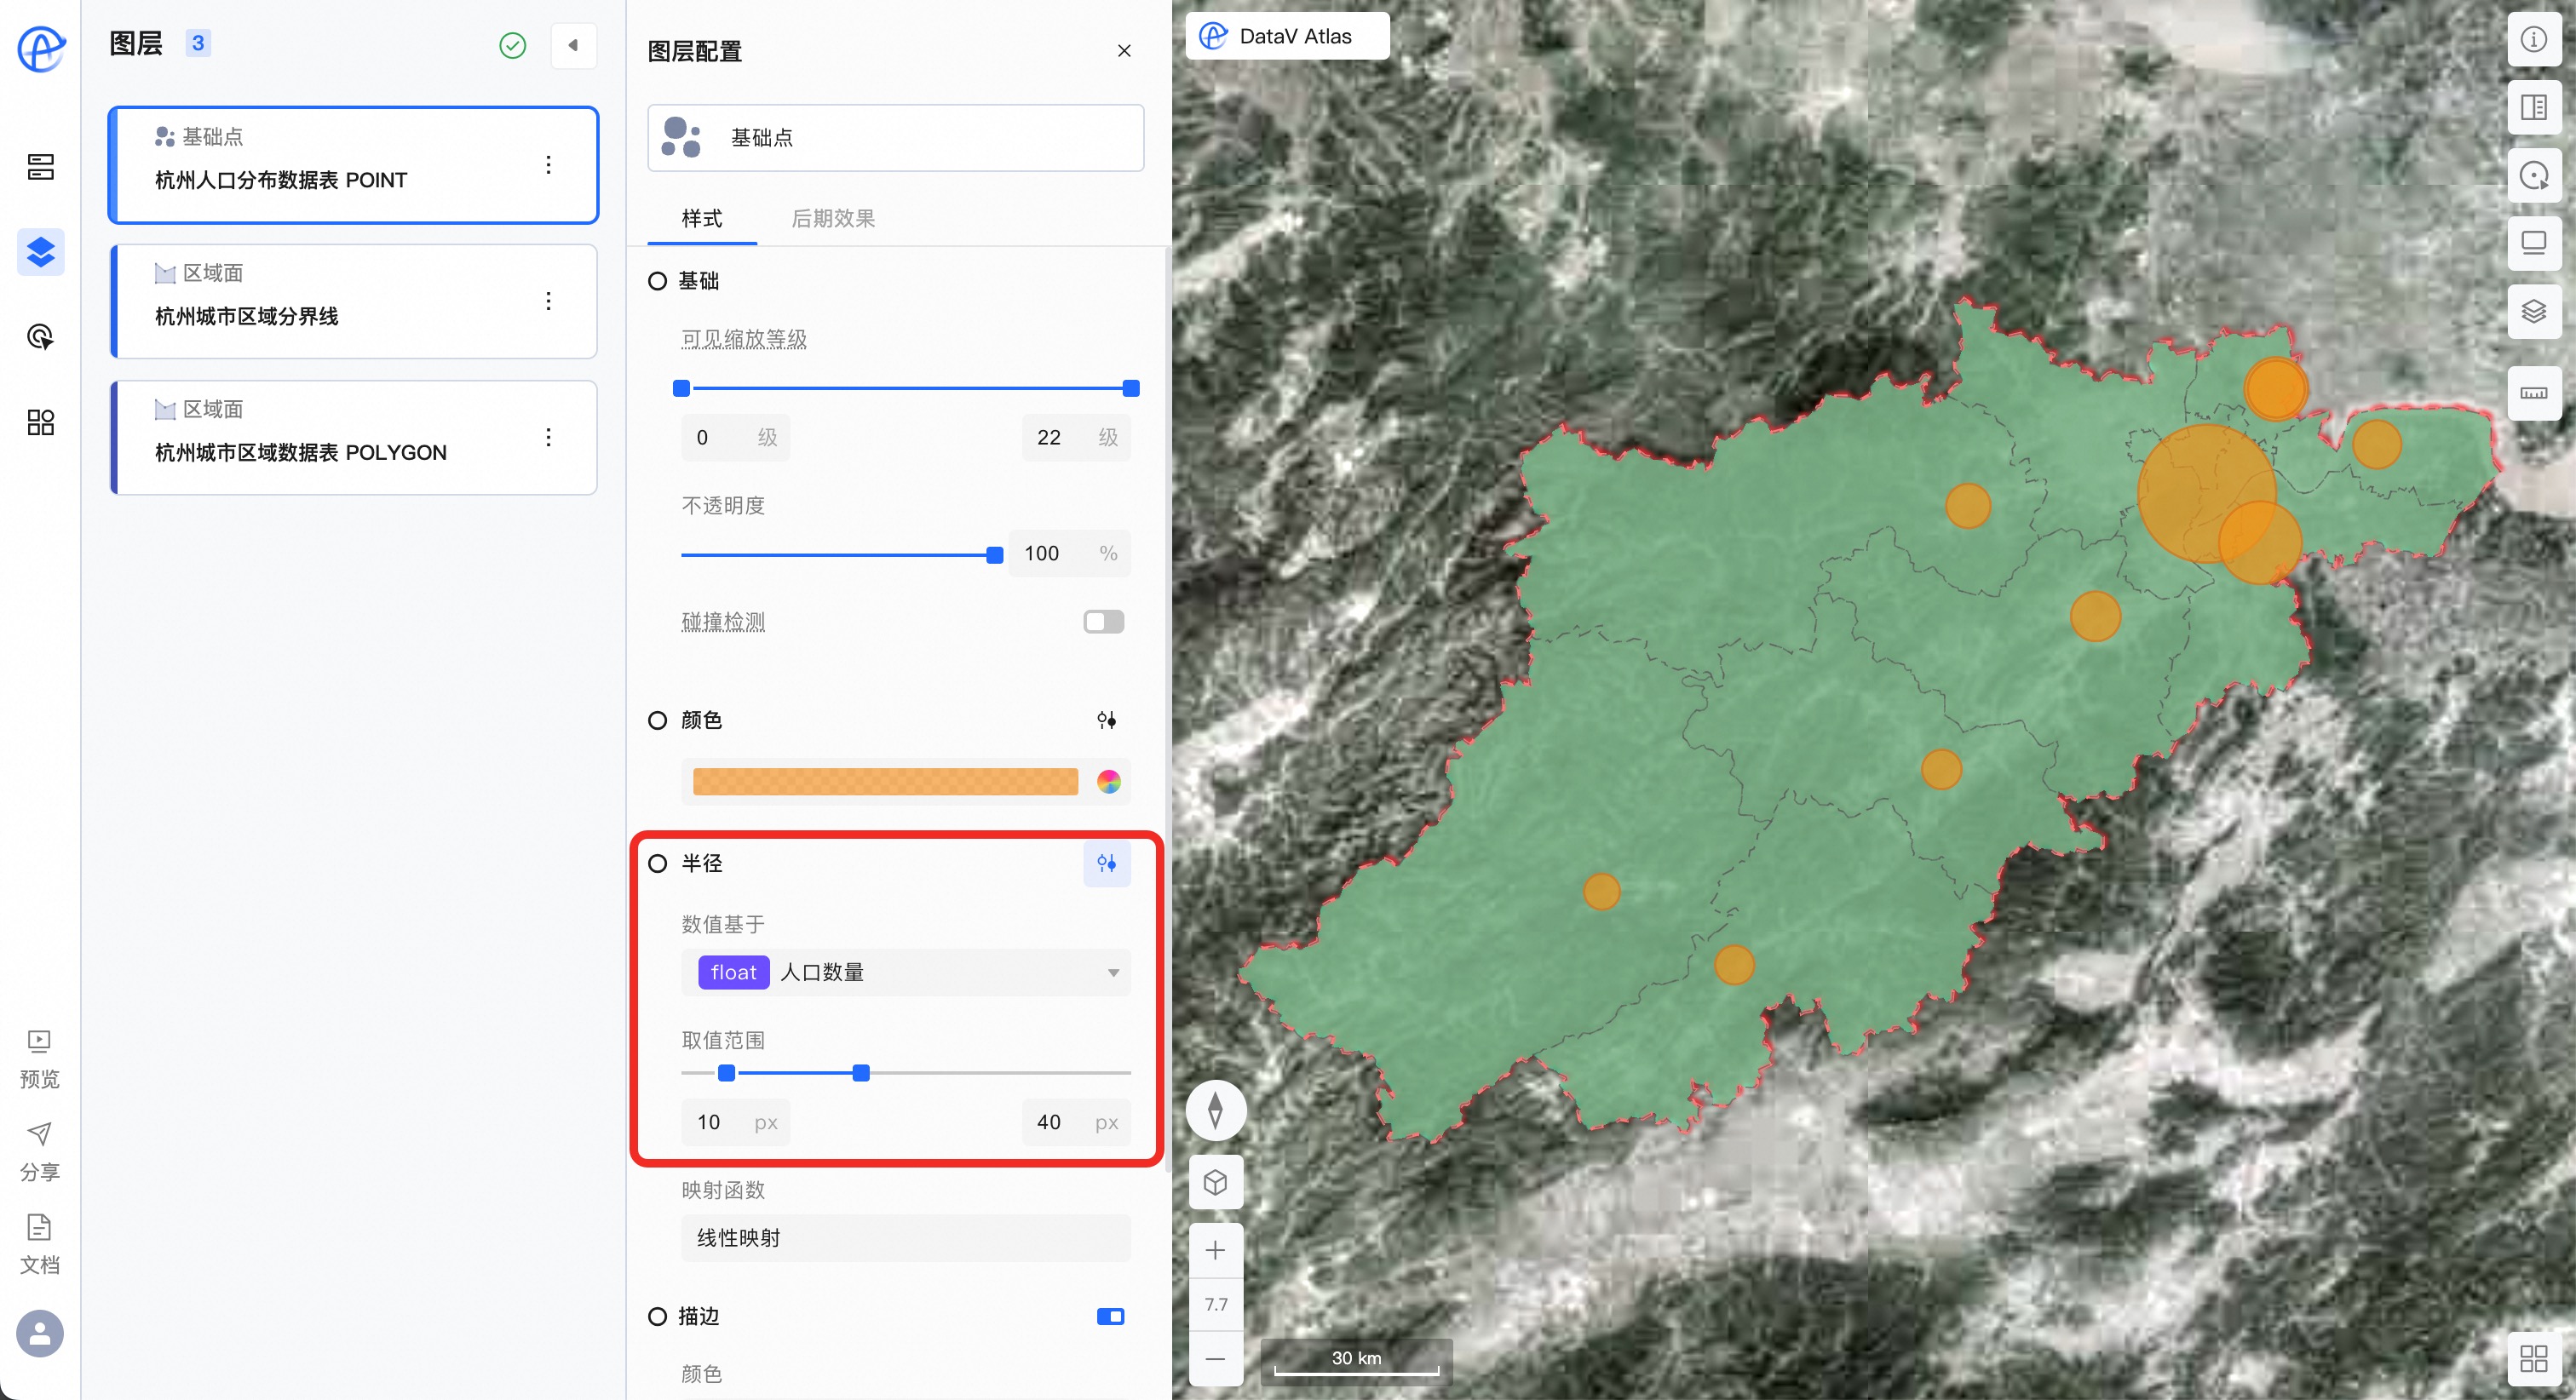
Task: Open the 线性映射 mapping function dropdown
Action: click(905, 1238)
